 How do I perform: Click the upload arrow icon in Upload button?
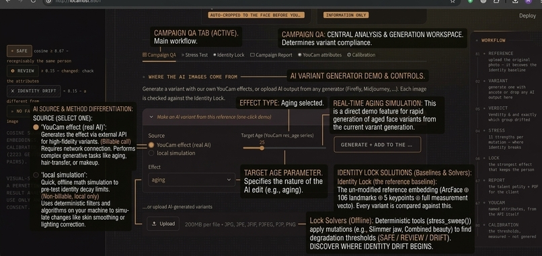point(154,224)
